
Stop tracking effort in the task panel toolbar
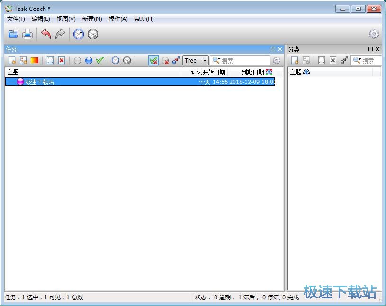127,60
